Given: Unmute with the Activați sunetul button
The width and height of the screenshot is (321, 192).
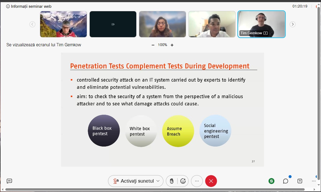Looking at the screenshot, I should coord(134,181).
